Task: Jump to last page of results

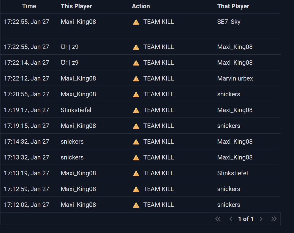Action: (274, 219)
